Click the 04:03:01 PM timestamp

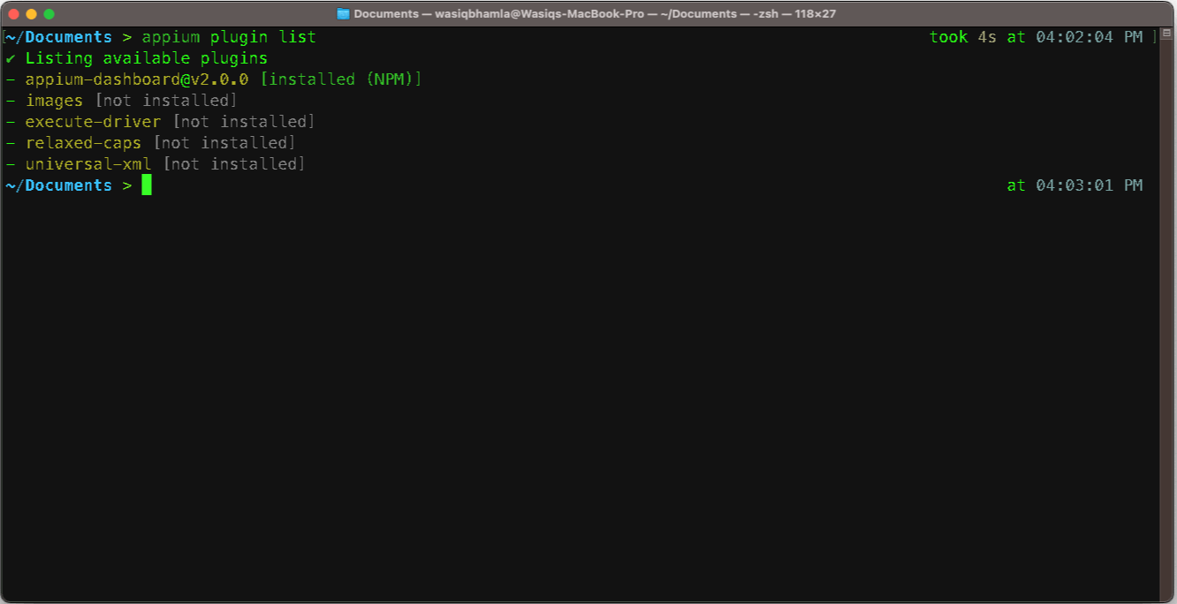1089,185
